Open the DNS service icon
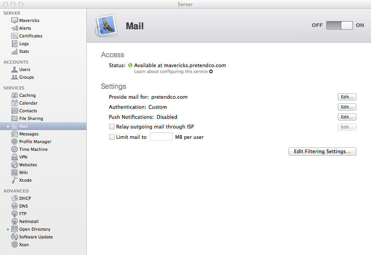Image resolution: width=371 pixels, height=255 pixels. point(14,206)
